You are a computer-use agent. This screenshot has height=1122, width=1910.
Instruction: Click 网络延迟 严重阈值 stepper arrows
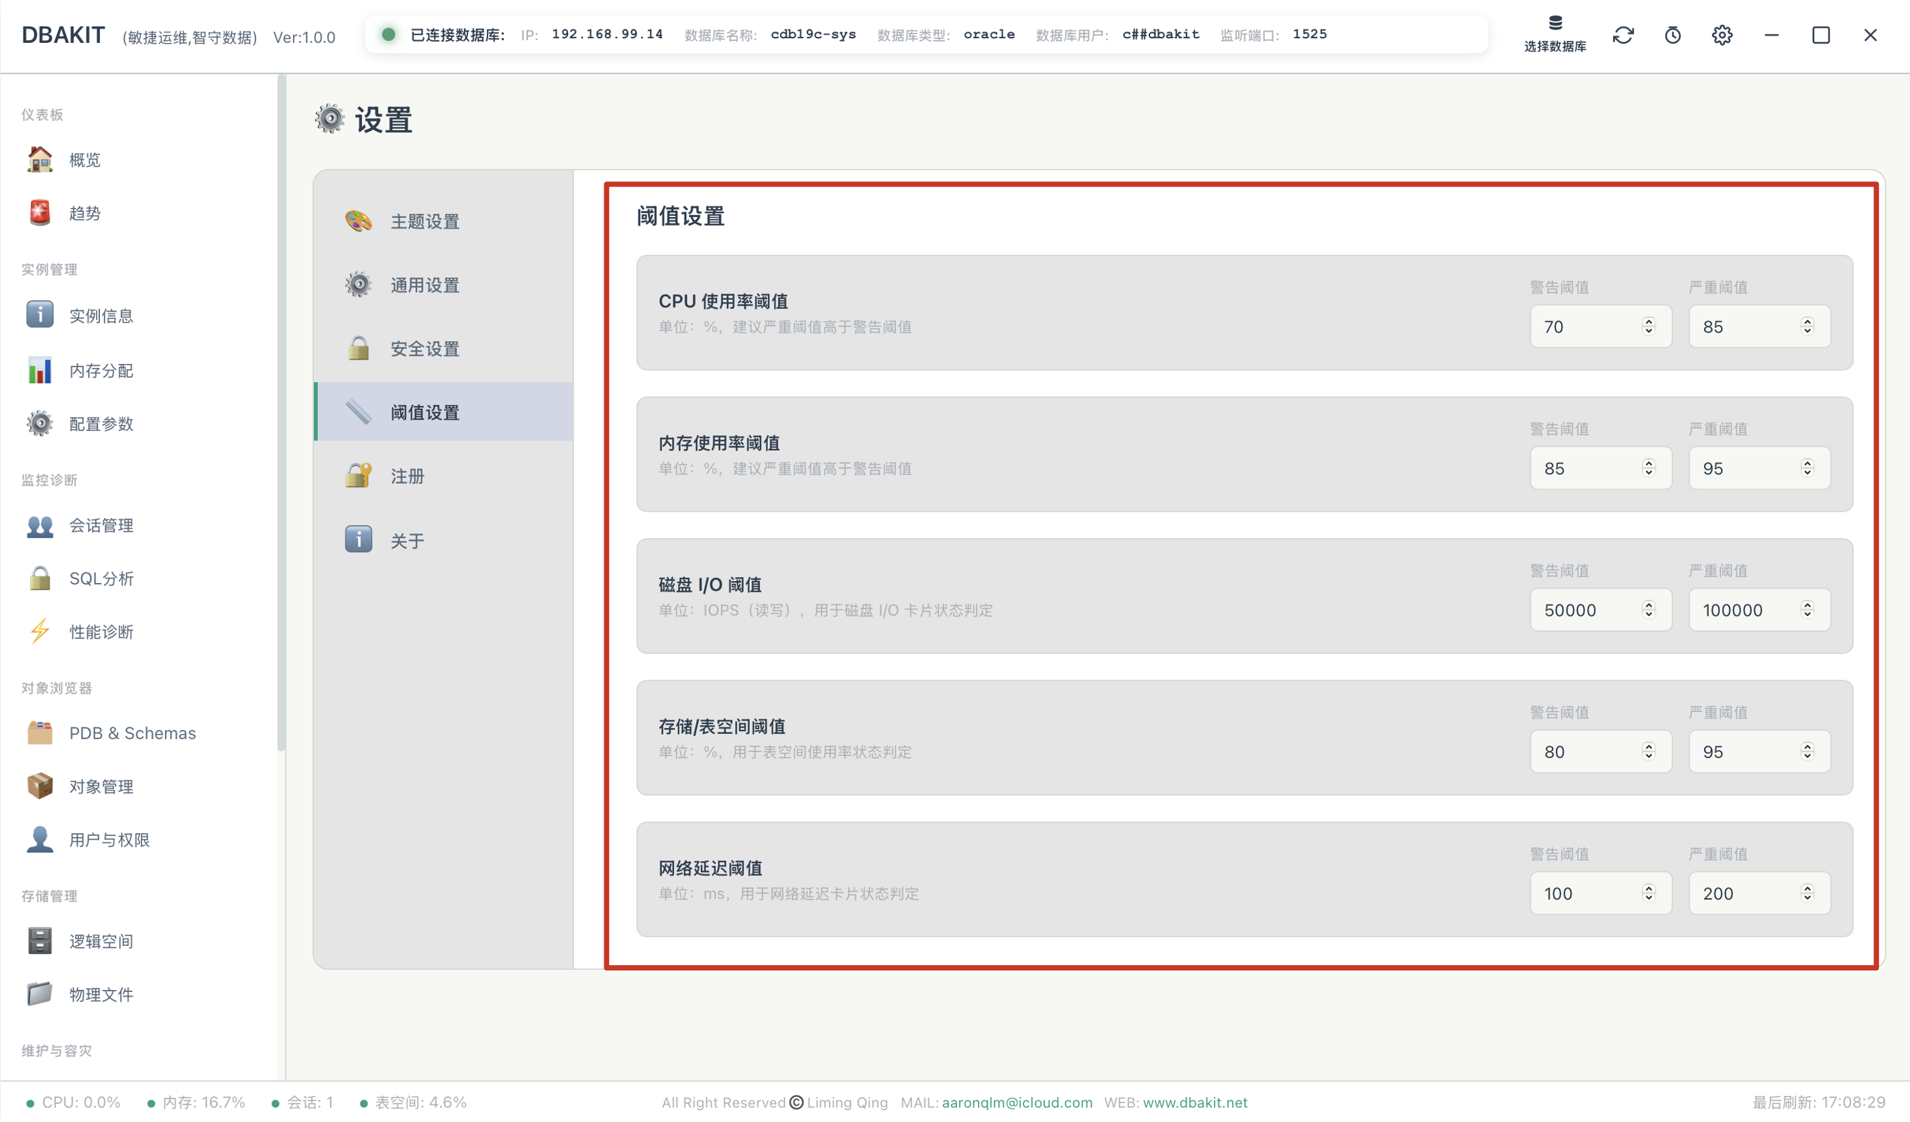click(1807, 893)
